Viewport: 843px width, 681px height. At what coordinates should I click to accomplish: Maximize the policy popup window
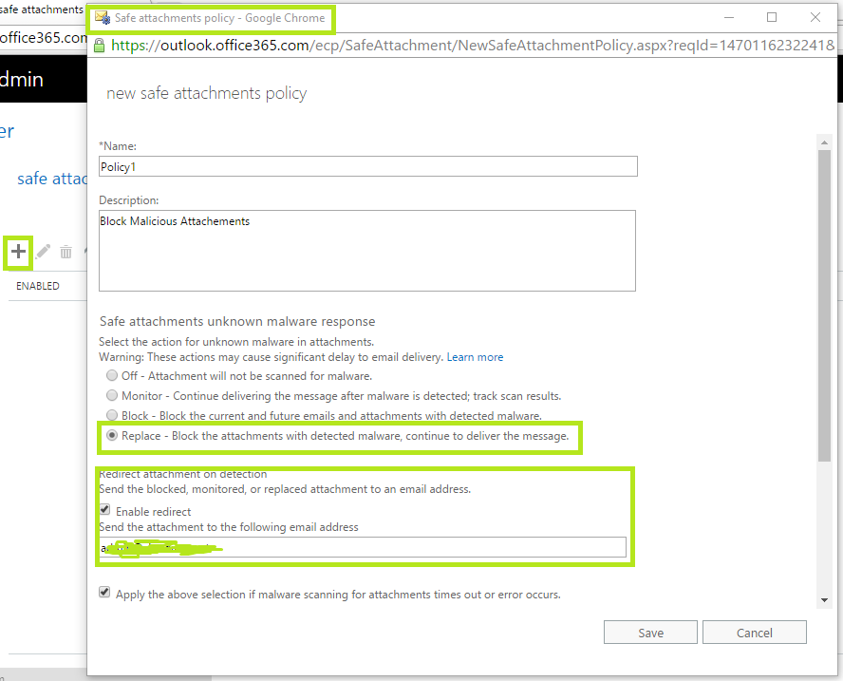pyautogui.click(x=772, y=18)
